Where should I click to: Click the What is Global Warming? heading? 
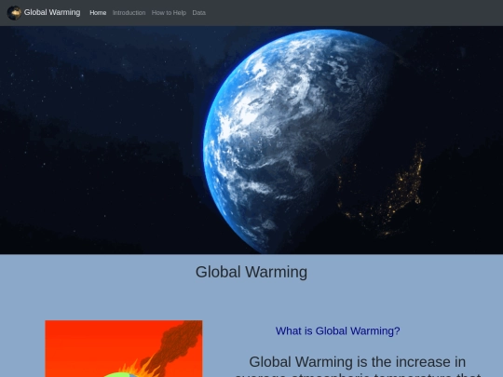click(338, 330)
